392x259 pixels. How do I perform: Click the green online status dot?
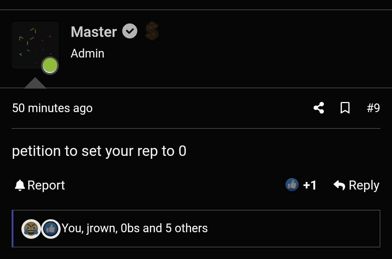click(50, 66)
